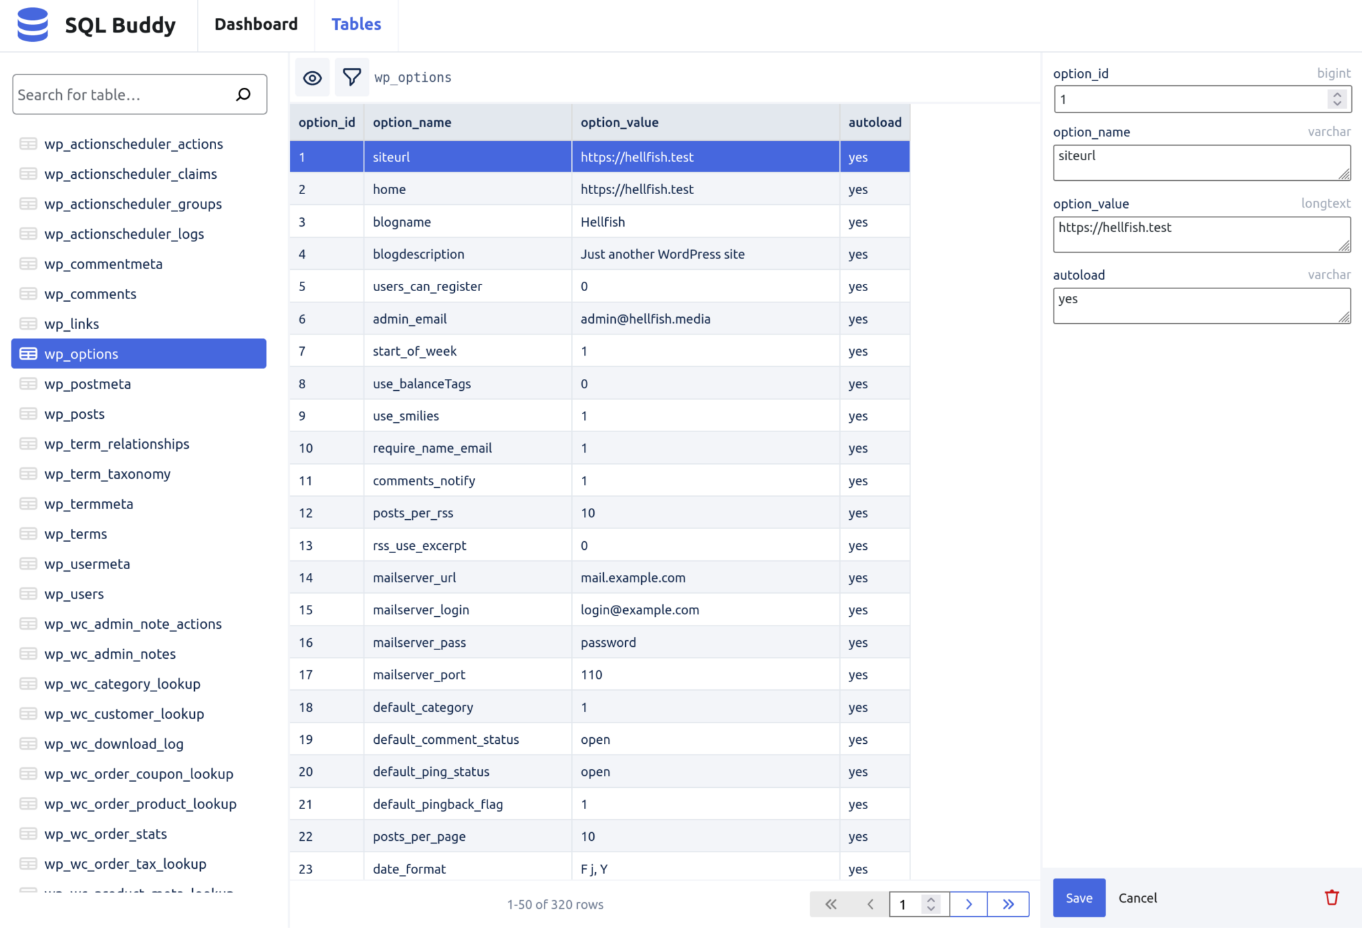Click the first-page double-chevron icon
This screenshot has width=1362, height=928.
point(830,904)
